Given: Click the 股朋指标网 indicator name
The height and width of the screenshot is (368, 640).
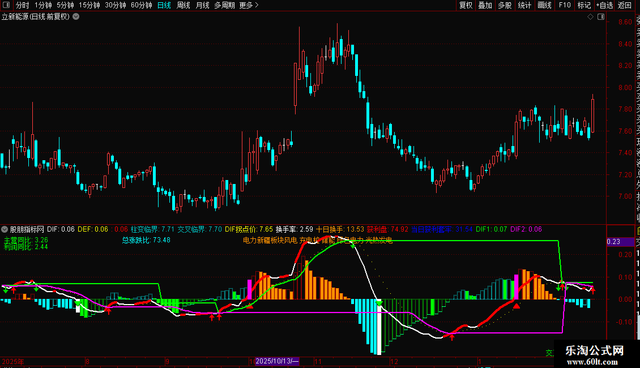Looking at the screenshot, I should click(27, 229).
